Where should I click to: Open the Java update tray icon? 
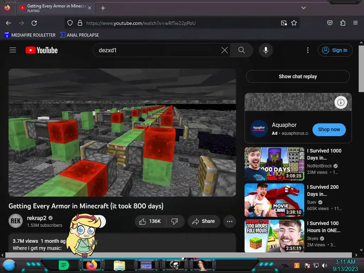pyautogui.click(x=297, y=265)
